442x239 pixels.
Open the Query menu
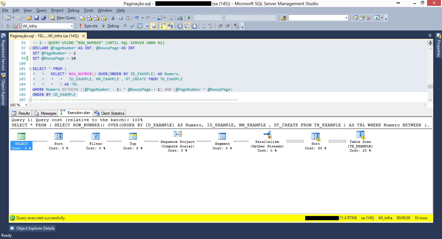click(42, 10)
